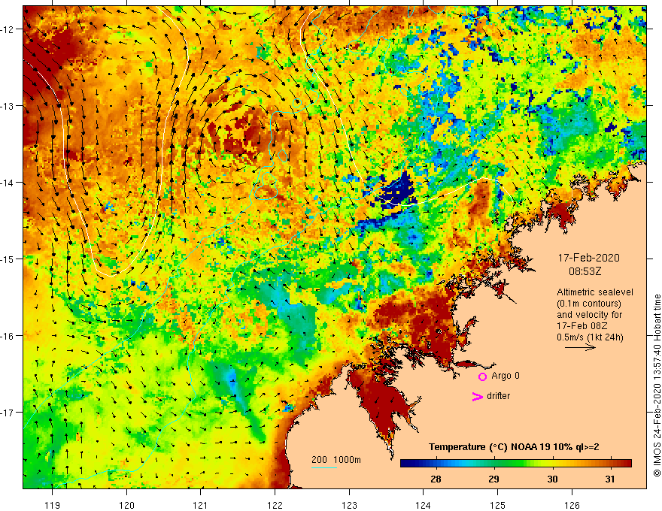Click the '29' colorbar tick label
The height and width of the screenshot is (511, 662).
(x=493, y=479)
